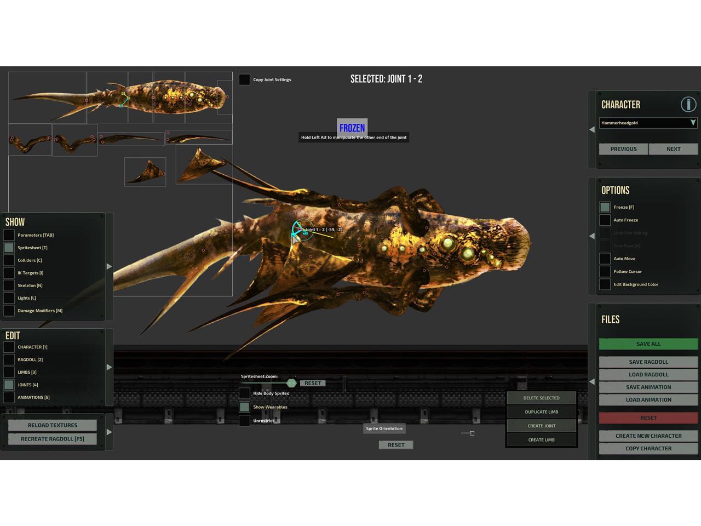Click the Next character button
This screenshot has width=701, height=526.
673,149
